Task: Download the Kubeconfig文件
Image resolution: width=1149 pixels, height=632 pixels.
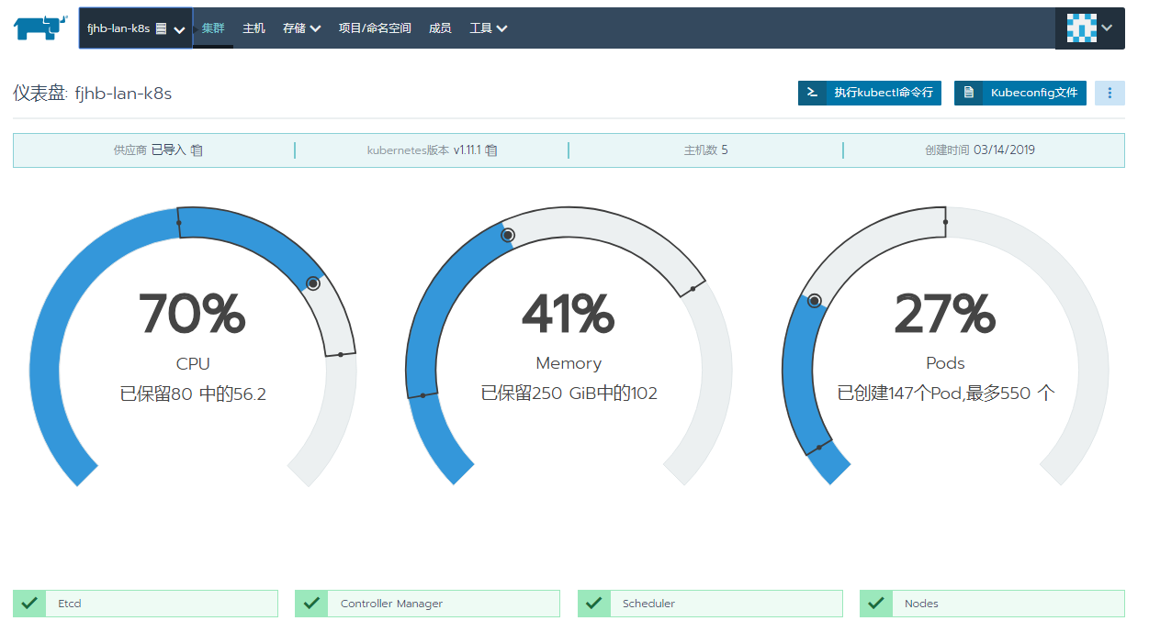Action: (x=1020, y=93)
